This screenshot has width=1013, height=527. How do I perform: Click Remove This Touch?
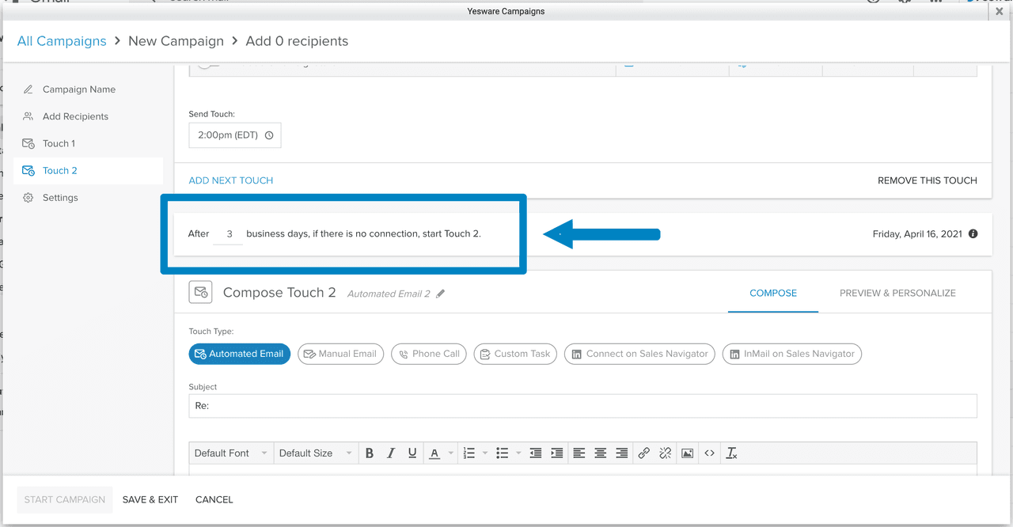[928, 180]
